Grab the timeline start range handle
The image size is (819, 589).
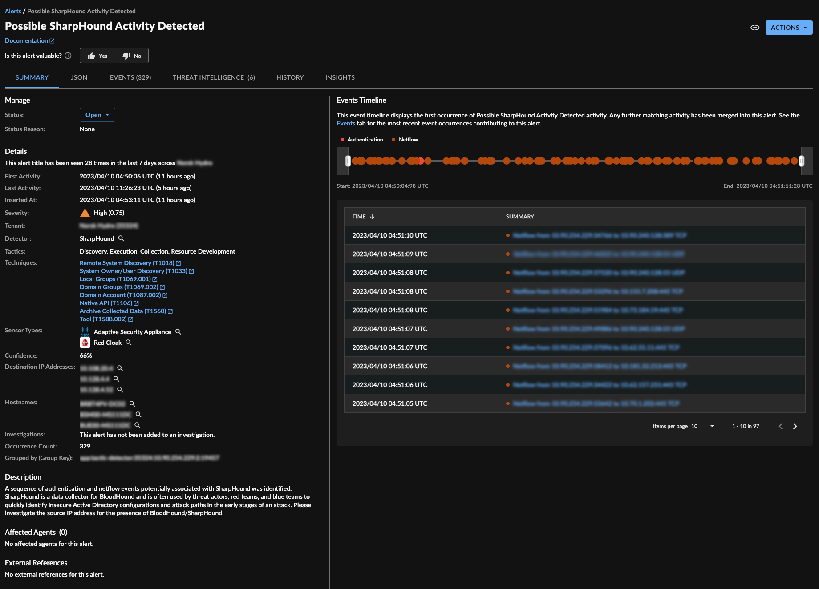coord(348,161)
